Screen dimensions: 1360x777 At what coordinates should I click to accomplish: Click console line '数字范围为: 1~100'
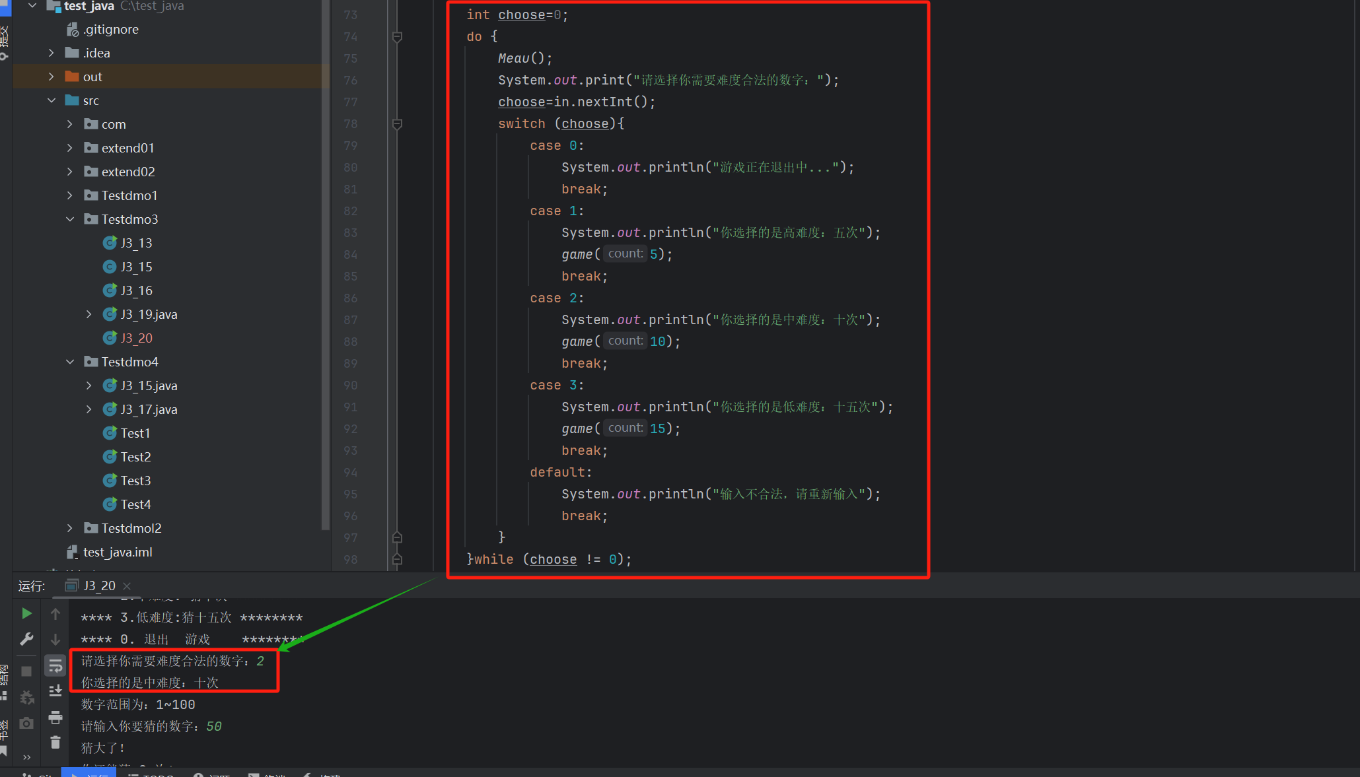[138, 704]
